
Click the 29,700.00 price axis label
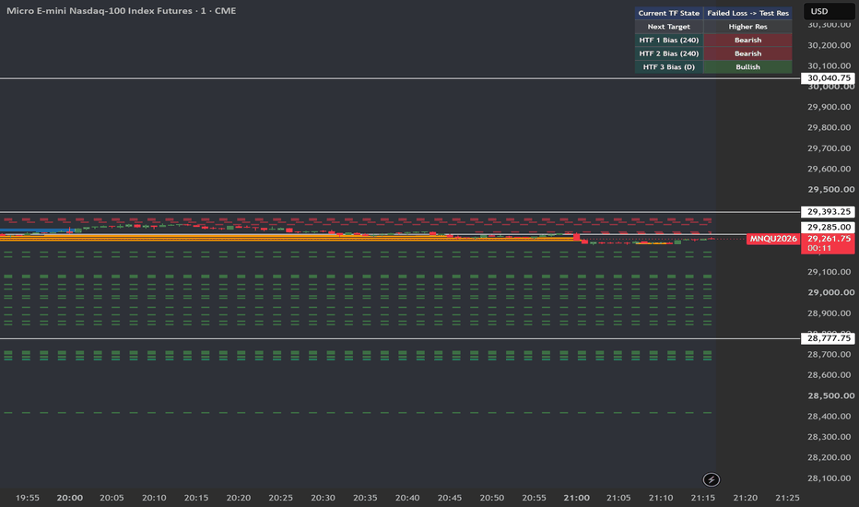(x=829, y=148)
